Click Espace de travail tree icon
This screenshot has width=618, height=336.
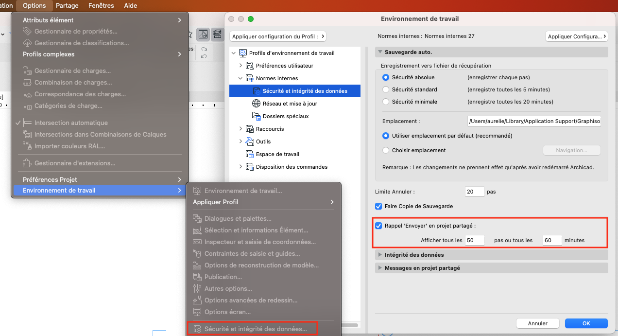pos(250,154)
